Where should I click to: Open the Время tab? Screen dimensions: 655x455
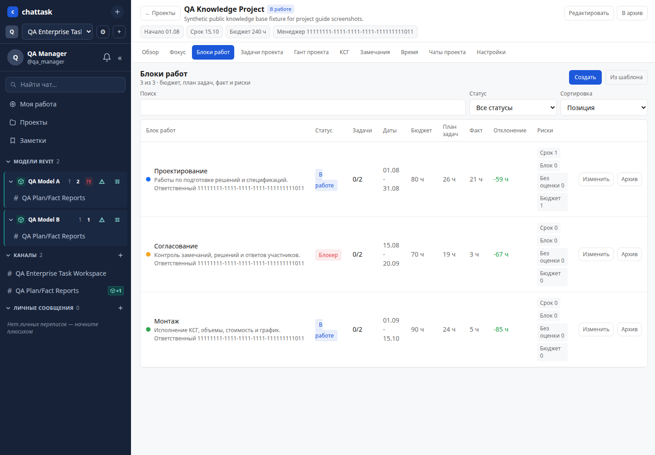point(409,52)
